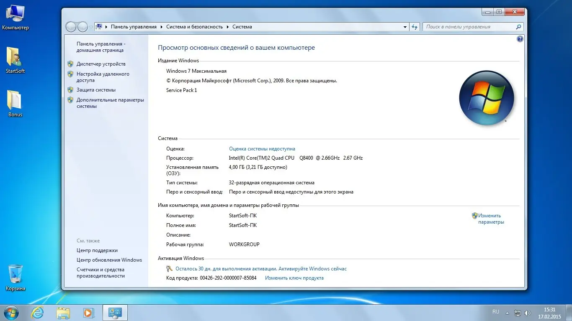
Task: Open Счетчики и средства производительности
Action: [x=100, y=273]
